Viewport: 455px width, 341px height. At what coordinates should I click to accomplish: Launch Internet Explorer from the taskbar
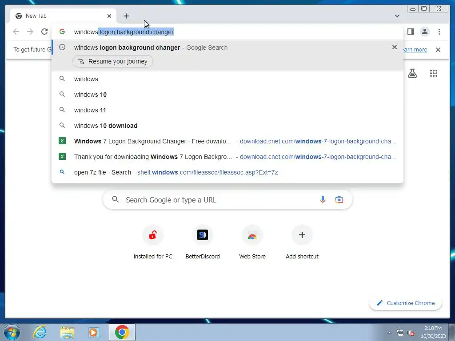point(40,332)
